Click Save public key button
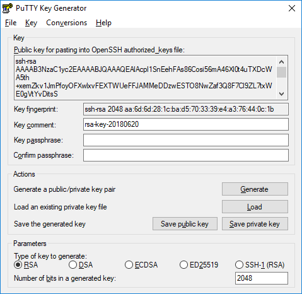The width and height of the screenshot is (302, 294). tap(185, 224)
